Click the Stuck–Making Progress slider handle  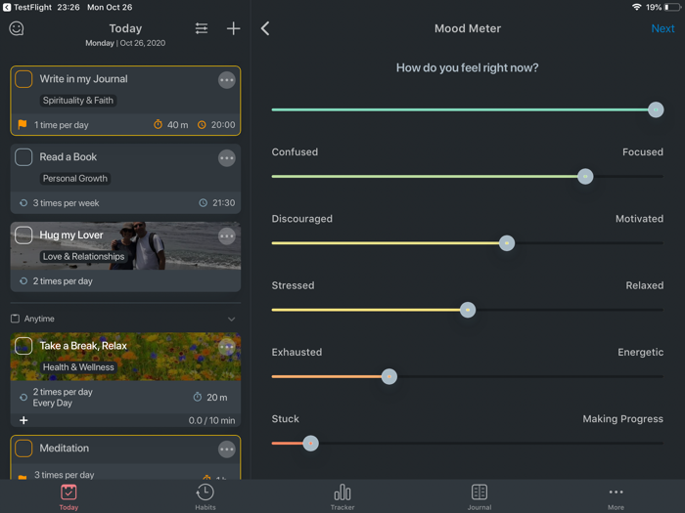coord(310,444)
